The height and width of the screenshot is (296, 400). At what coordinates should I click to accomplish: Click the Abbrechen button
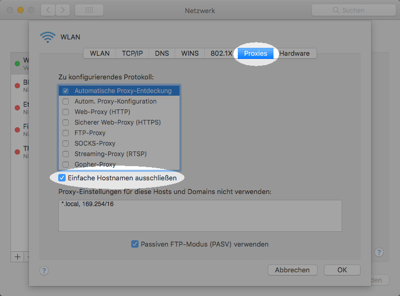(x=292, y=270)
